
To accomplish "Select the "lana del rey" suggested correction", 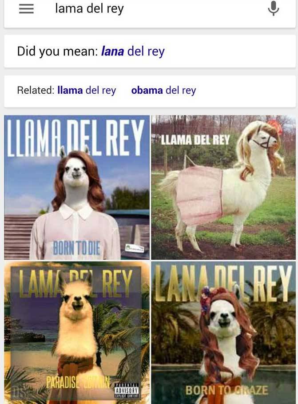I will [133, 51].
